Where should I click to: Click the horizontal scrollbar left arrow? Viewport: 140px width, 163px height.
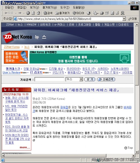[x=3, y=155]
